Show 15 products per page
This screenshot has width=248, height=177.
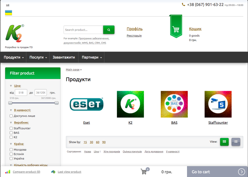(x=85, y=142)
